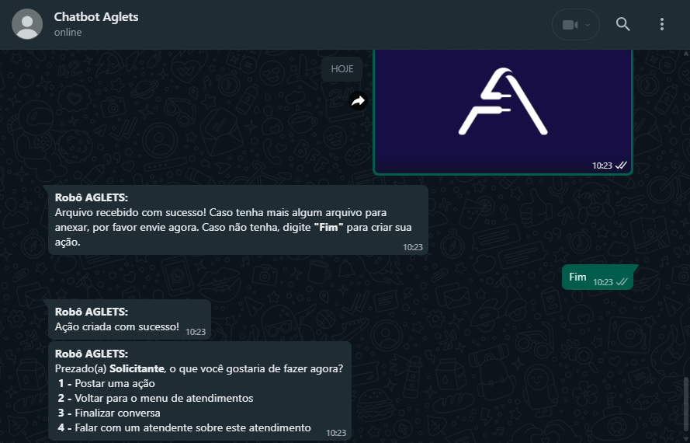Click the HOJE date badge
The width and height of the screenshot is (690, 443).
pos(342,68)
